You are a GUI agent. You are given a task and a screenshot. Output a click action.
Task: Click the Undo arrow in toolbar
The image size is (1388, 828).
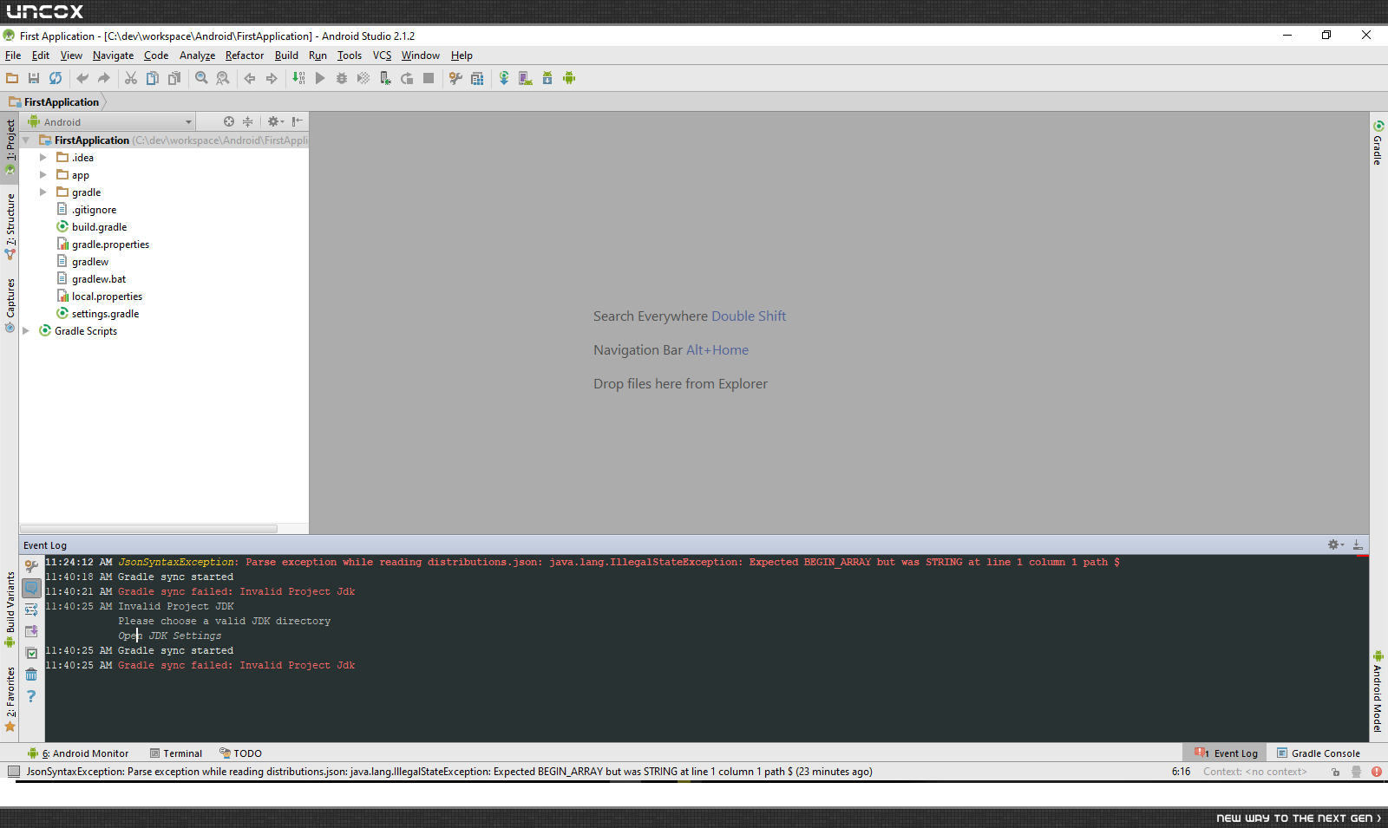click(x=82, y=78)
